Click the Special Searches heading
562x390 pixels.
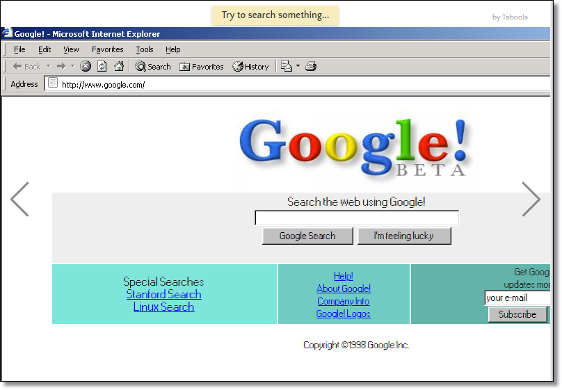[163, 282]
